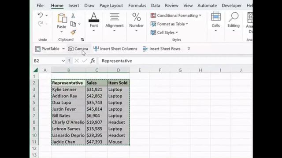Screen dimensions: 282x158
Task: Click Insert Sheet Rows
Action: 162,49
